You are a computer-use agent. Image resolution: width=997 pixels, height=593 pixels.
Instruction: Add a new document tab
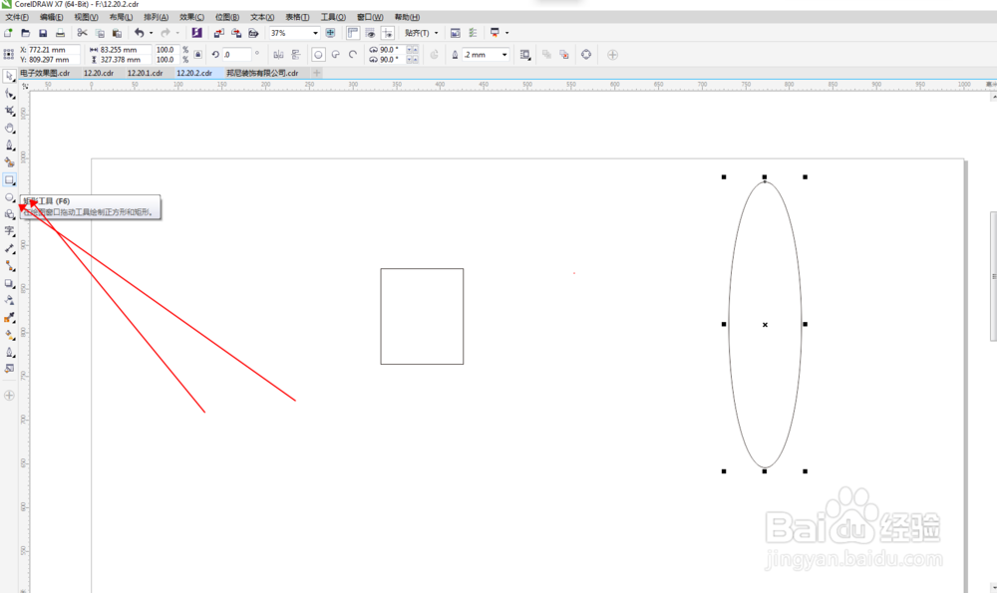pyautogui.click(x=317, y=73)
